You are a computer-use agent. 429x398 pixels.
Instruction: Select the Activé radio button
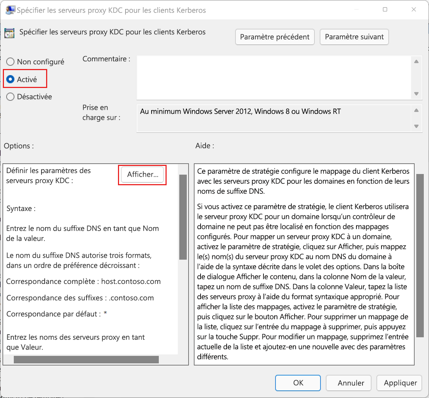(x=10, y=79)
